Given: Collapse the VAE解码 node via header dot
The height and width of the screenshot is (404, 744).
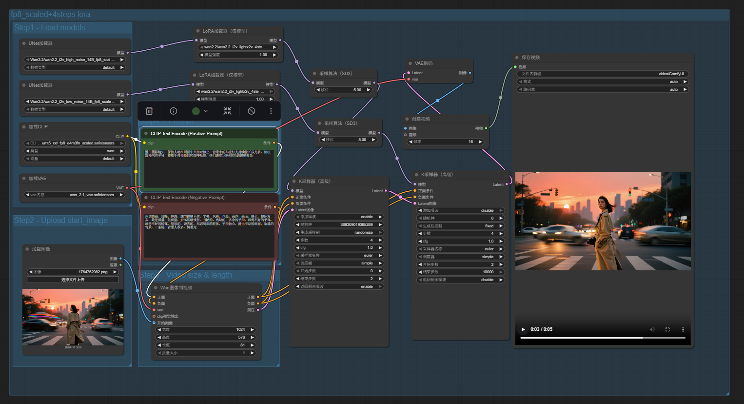Looking at the screenshot, I should pyautogui.click(x=410, y=63).
